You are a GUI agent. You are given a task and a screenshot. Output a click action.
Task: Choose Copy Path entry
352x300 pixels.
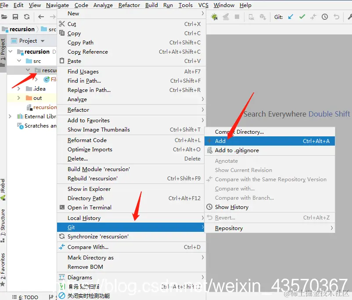point(131,43)
